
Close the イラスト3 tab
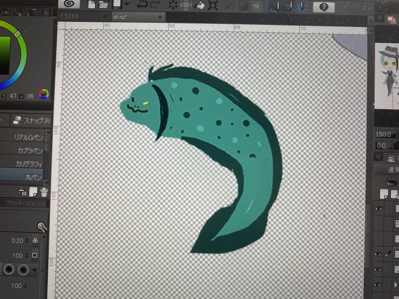tap(105, 16)
